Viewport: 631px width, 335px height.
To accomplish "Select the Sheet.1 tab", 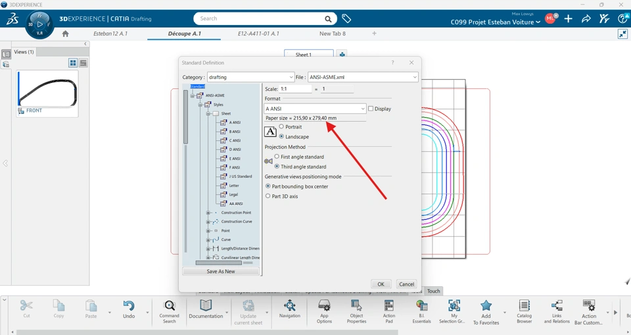I will coord(309,54).
